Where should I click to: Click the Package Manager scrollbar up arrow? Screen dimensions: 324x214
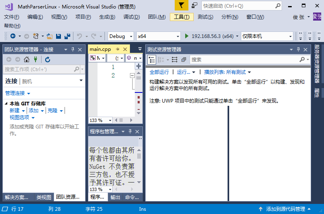click(139, 150)
